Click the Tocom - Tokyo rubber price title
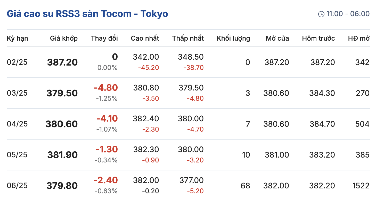 pyautogui.click(x=87, y=14)
